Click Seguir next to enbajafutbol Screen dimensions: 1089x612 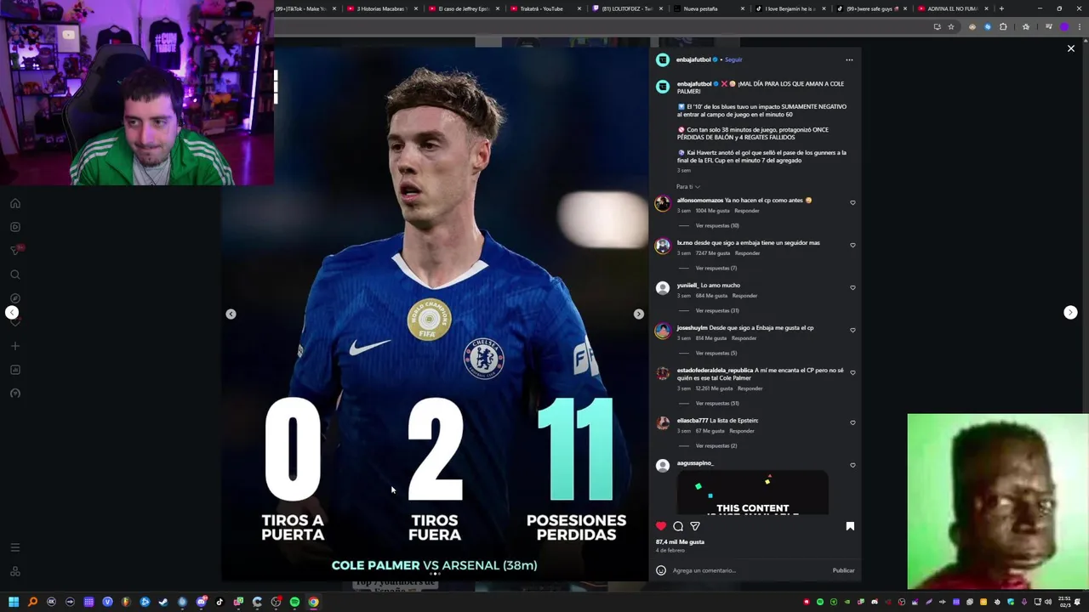click(x=733, y=59)
